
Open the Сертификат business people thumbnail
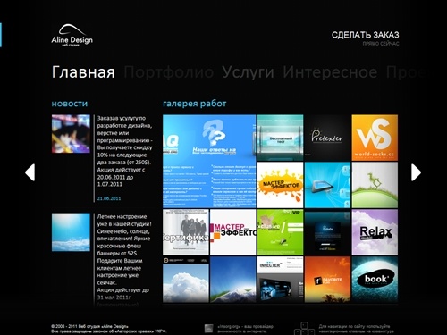[186, 232]
